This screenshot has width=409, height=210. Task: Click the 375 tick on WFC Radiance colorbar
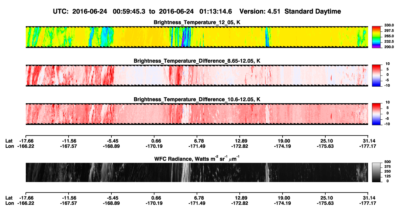tap(388, 167)
